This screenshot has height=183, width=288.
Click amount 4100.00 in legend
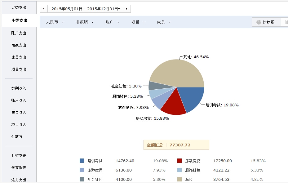point(124,179)
